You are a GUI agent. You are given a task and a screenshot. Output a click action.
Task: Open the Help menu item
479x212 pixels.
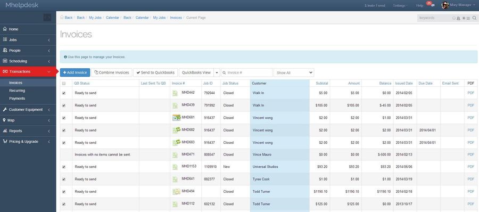pyautogui.click(x=420, y=5)
